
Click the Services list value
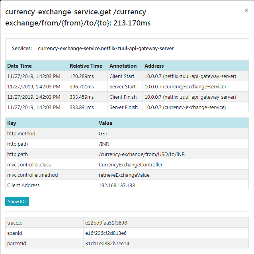106,49
